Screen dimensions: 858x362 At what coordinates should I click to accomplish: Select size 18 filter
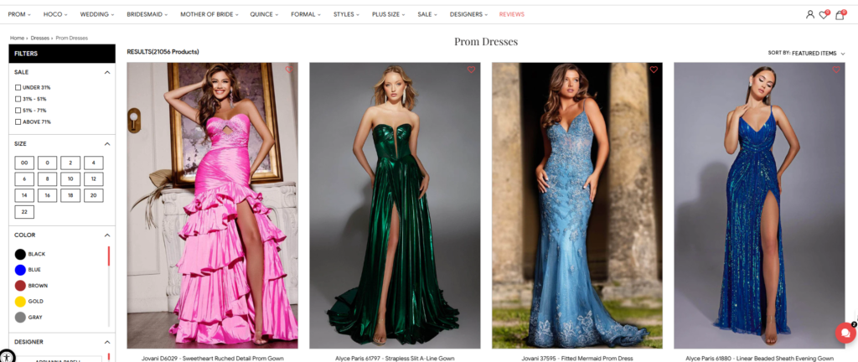tap(70, 195)
